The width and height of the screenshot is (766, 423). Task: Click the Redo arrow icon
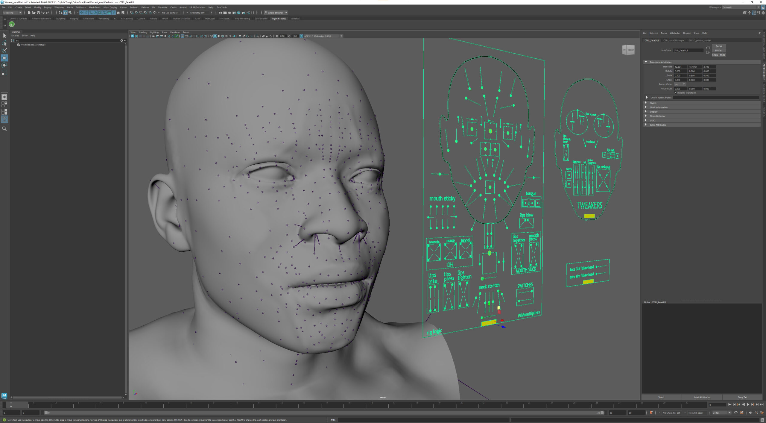(x=47, y=13)
